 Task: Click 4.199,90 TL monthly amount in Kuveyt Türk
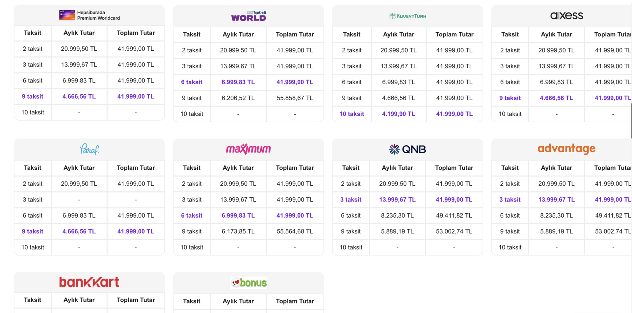[x=398, y=114]
